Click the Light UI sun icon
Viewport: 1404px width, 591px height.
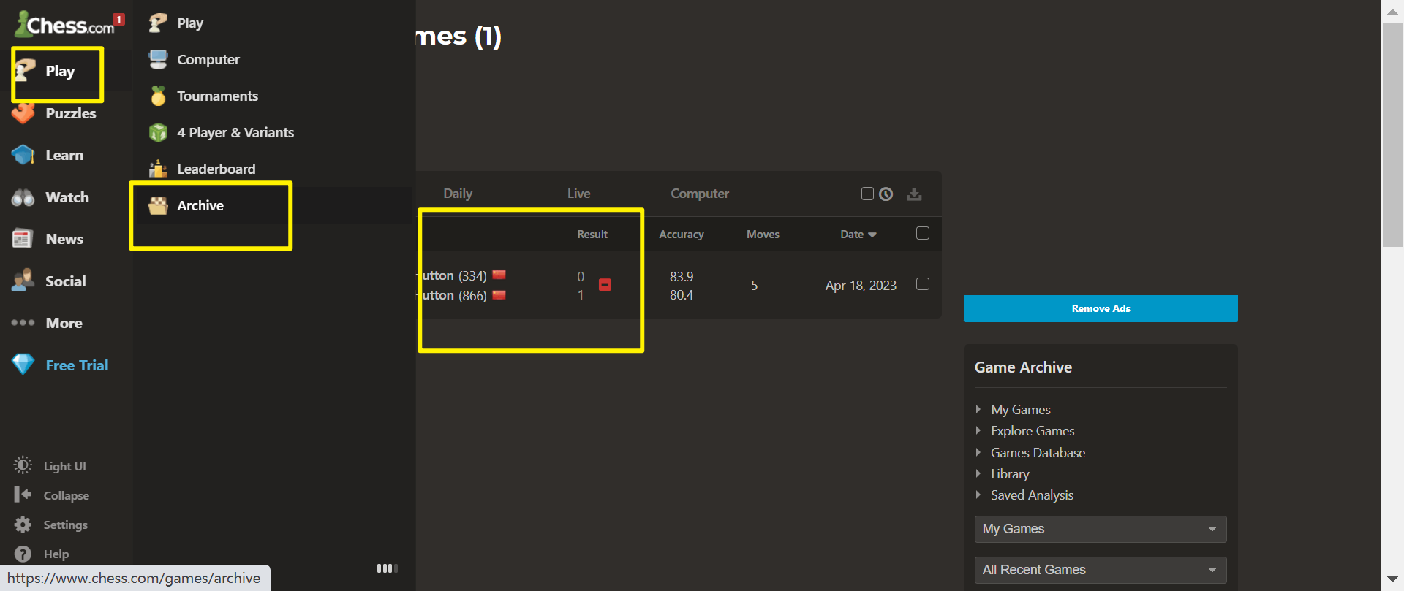(x=23, y=465)
